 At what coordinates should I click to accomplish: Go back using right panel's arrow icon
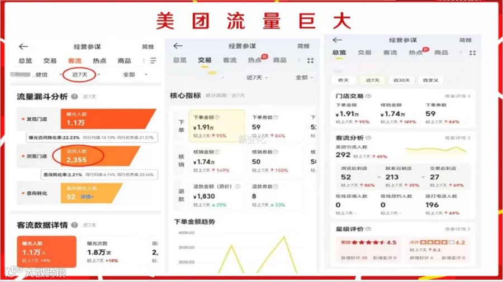337,40
